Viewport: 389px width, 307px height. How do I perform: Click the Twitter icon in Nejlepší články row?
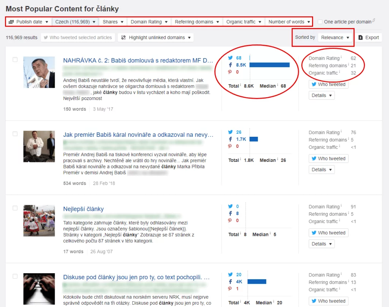tap(230, 206)
